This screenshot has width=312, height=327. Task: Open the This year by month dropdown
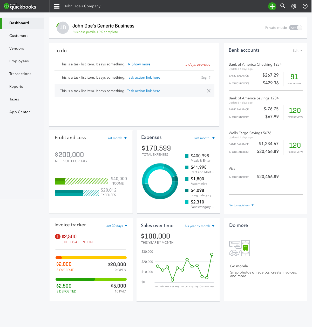pos(199,226)
